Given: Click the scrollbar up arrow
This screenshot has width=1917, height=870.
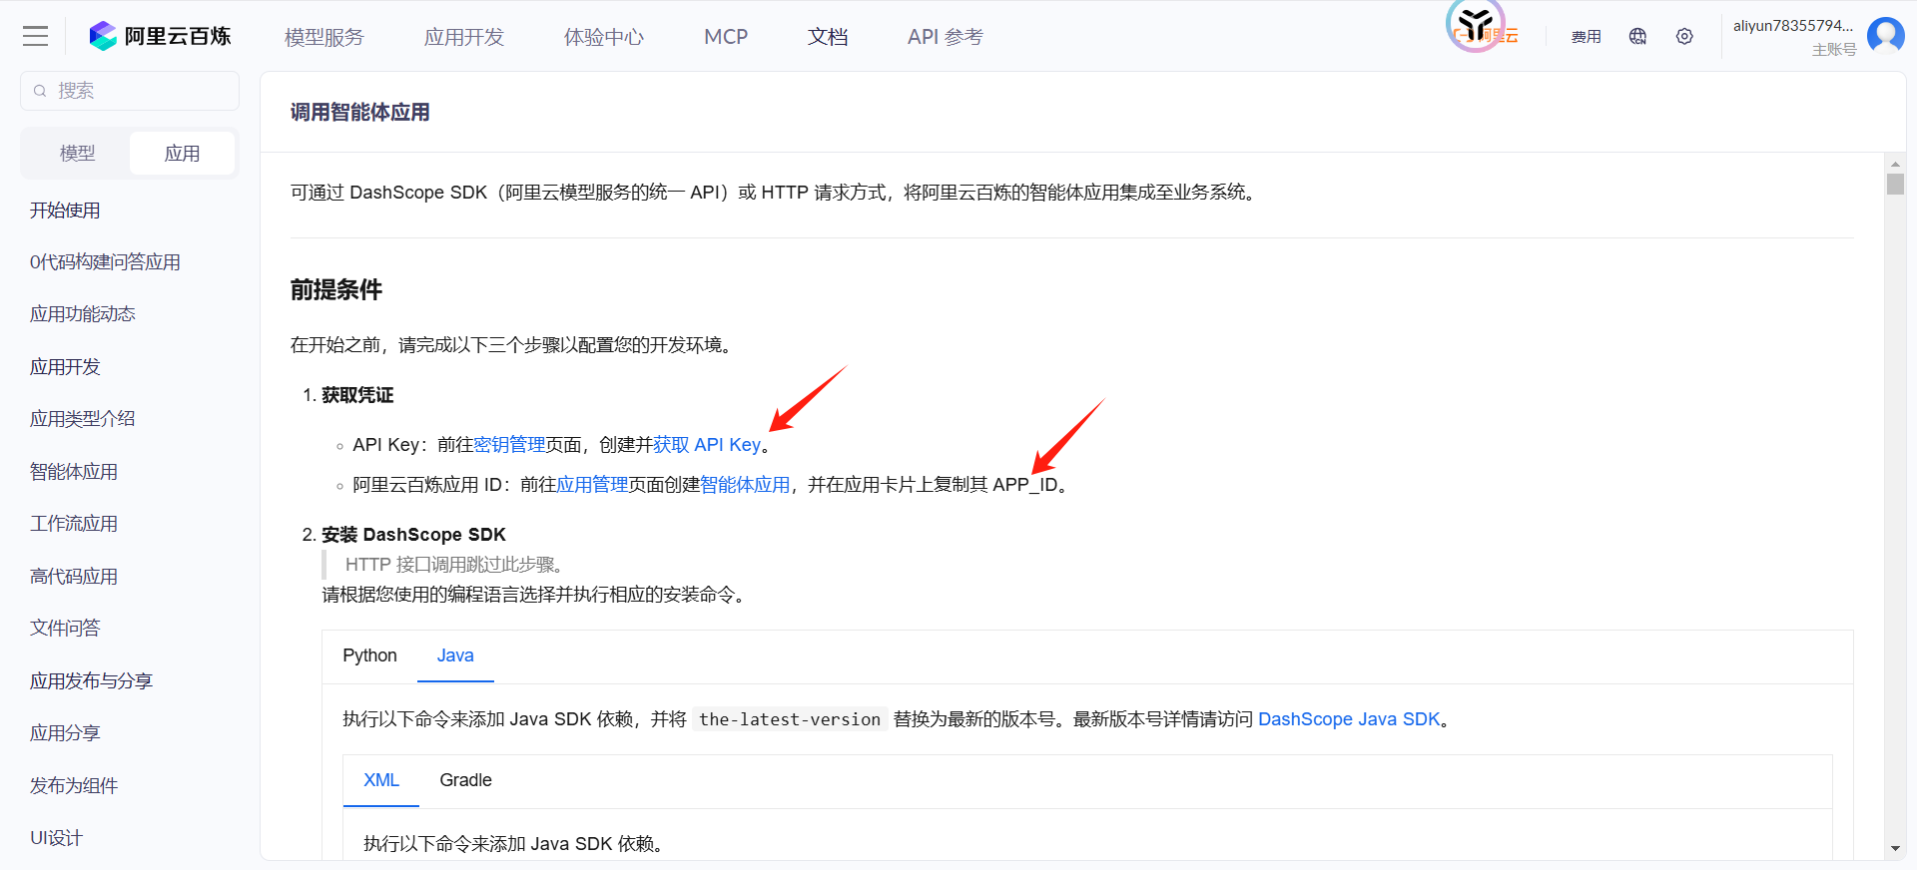Looking at the screenshot, I should [1895, 164].
